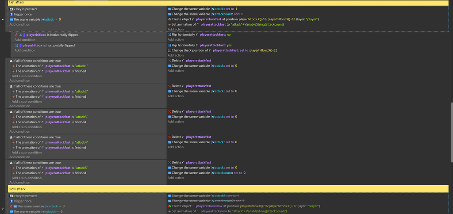Click the animation icon beside 'is "attack2"' condition
453x214 pixels.
(13, 91)
